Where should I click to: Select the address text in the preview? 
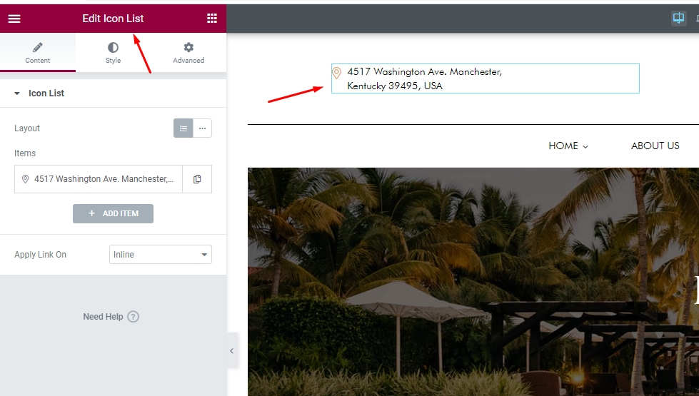424,78
